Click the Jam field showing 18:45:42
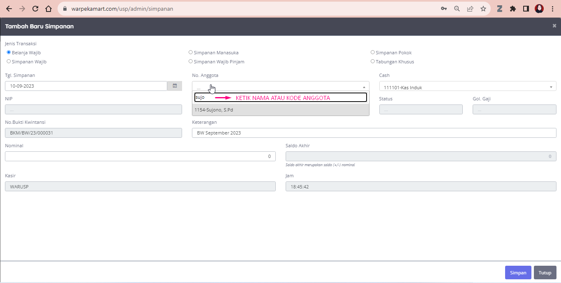 (421, 186)
